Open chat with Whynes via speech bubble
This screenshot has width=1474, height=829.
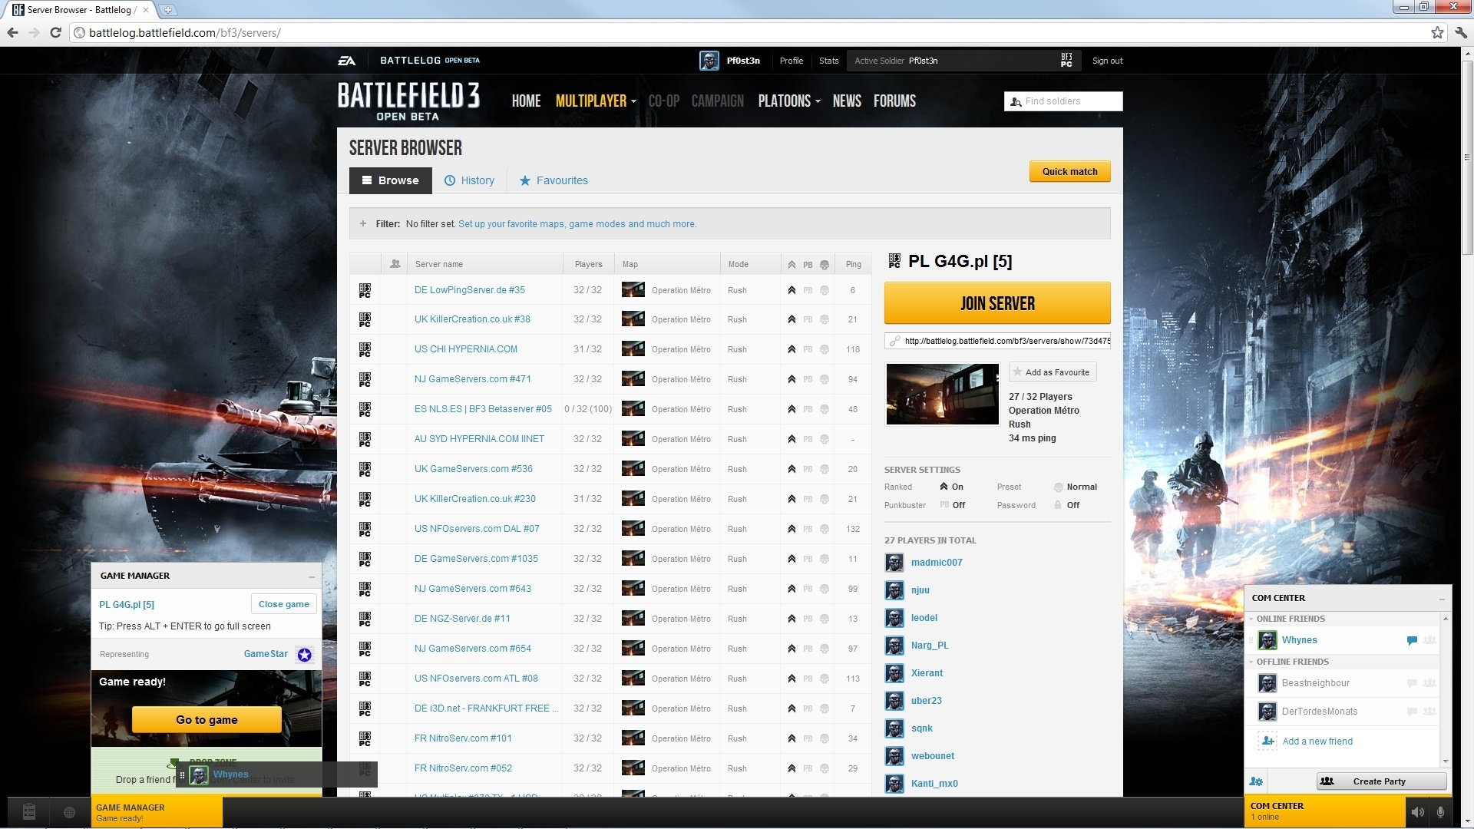(x=1412, y=640)
